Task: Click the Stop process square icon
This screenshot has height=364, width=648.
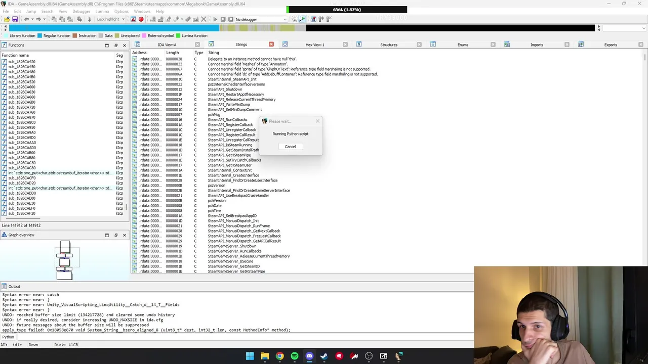Action: [231, 19]
